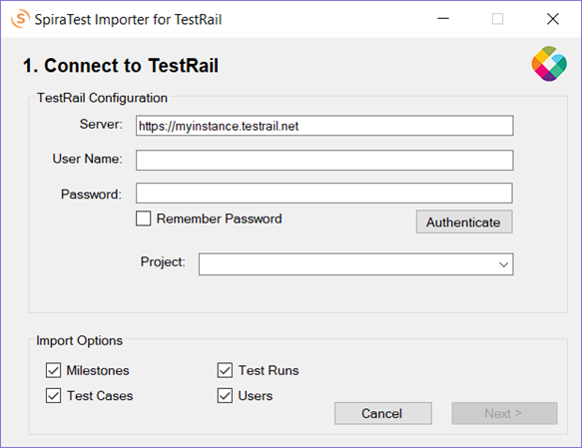582x448 pixels.
Task: Toggle the Test Runs checkbox
Action: coord(225,370)
